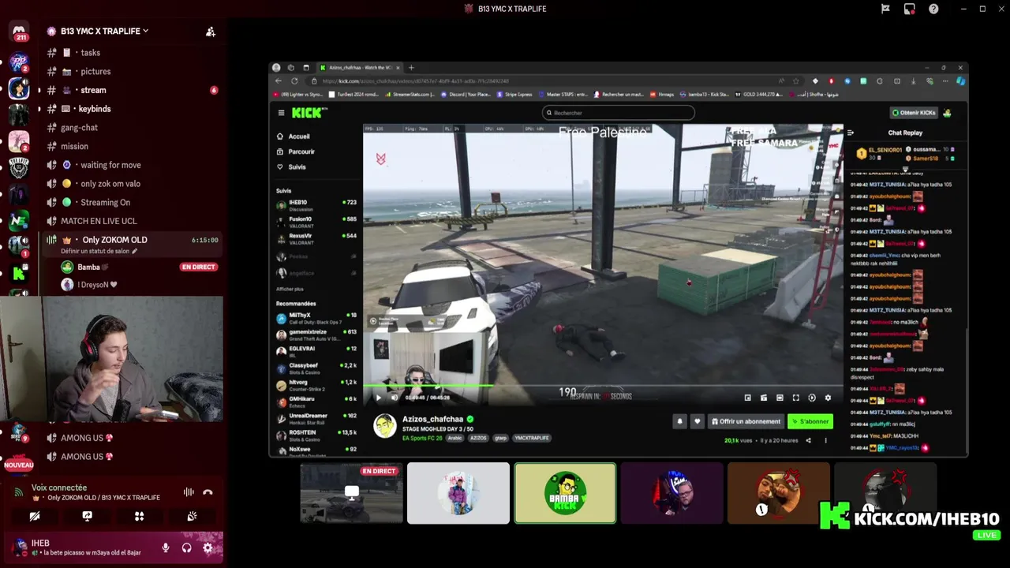Go to Kick Suivis page
The image size is (1010, 568).
292,166
